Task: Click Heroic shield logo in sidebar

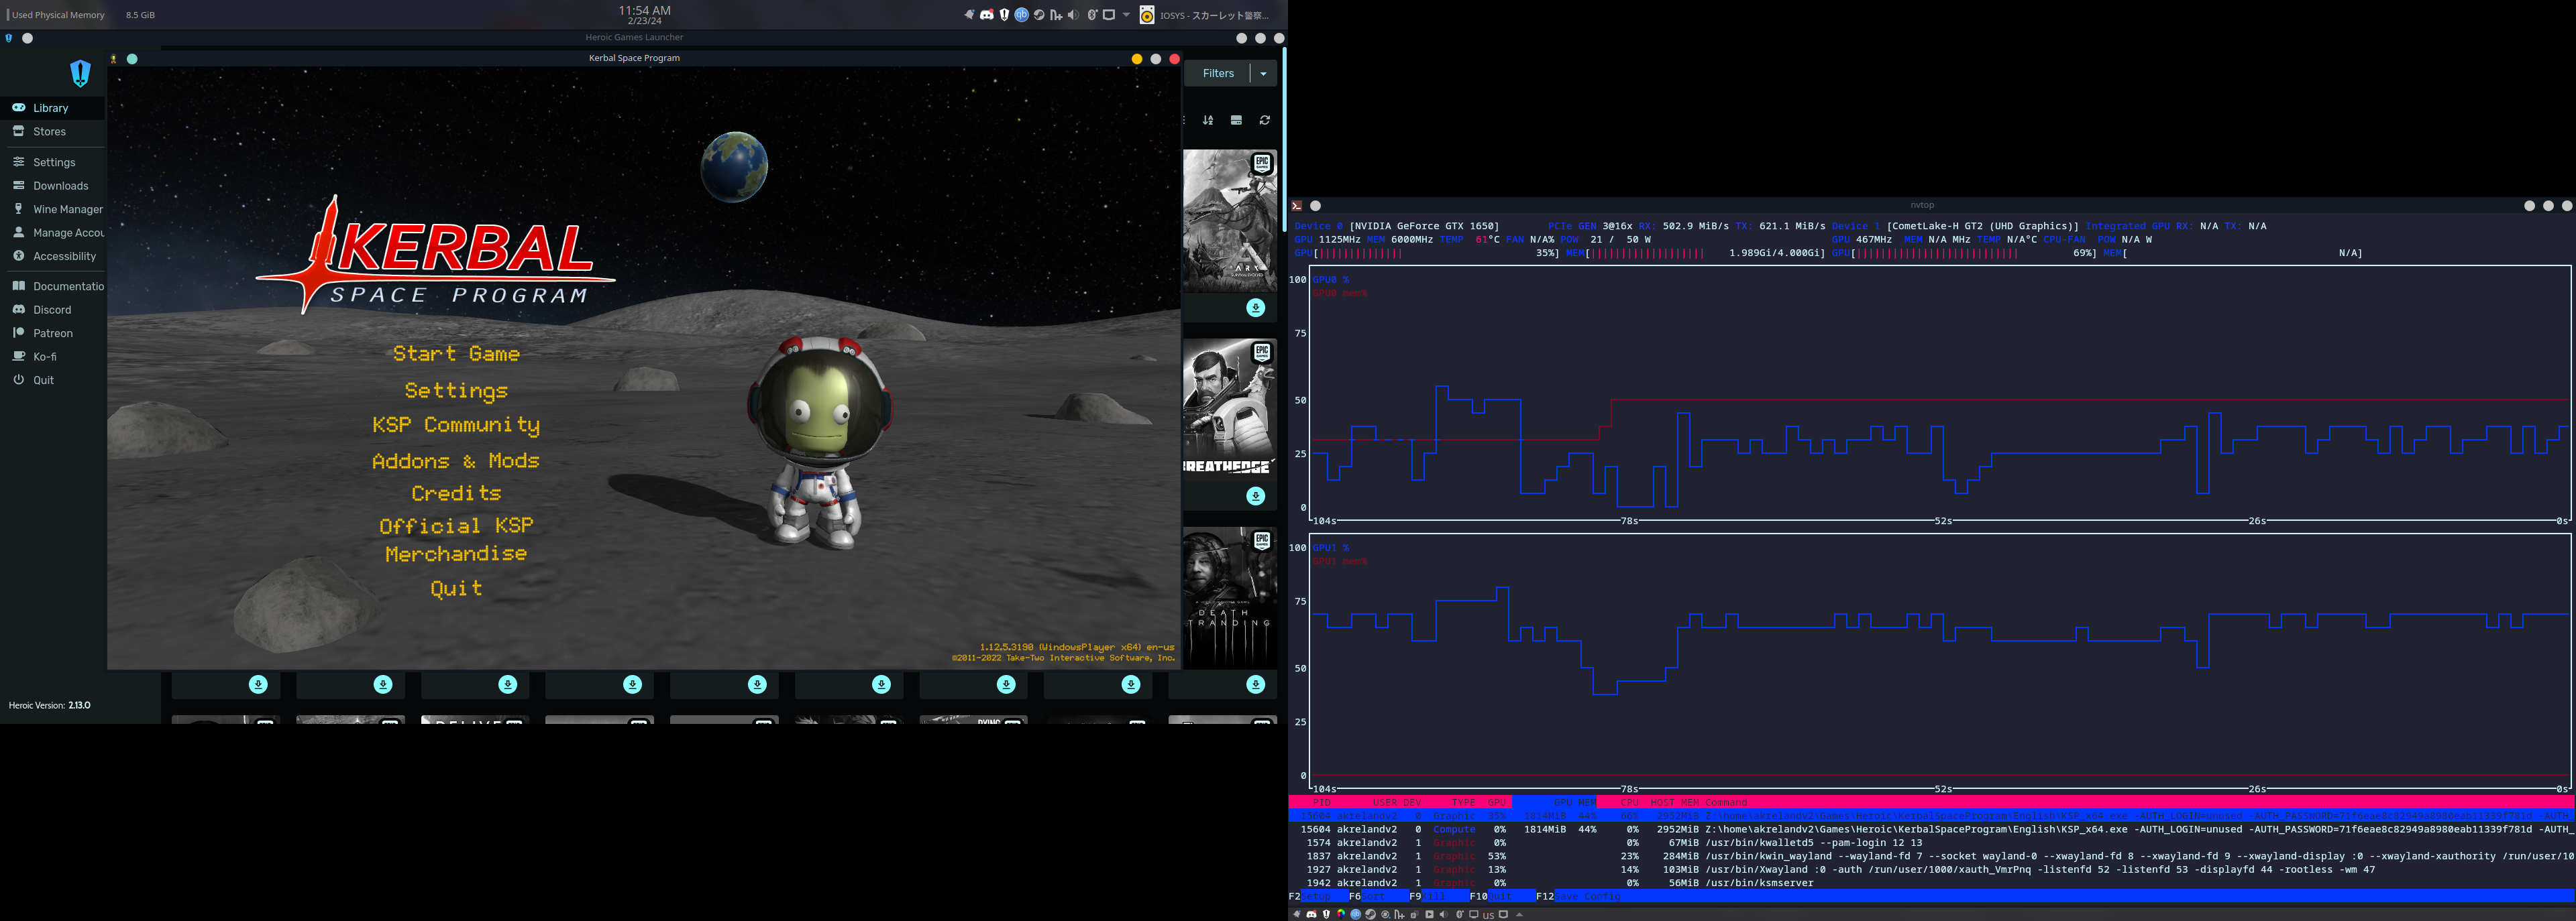Action: (80, 73)
